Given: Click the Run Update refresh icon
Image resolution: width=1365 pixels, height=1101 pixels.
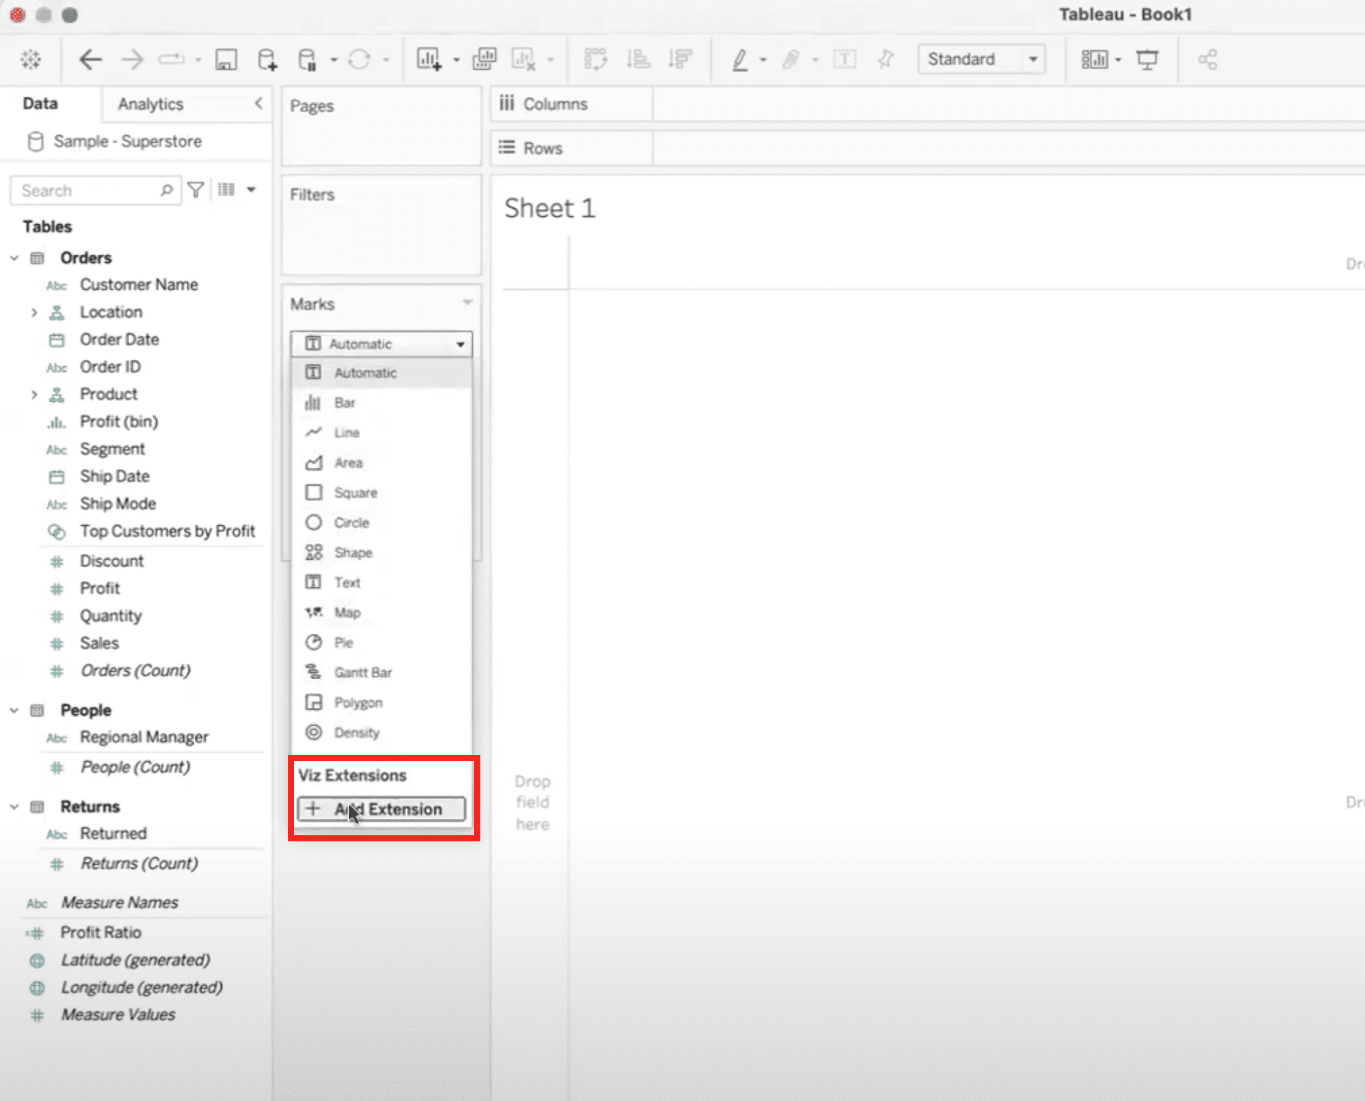Looking at the screenshot, I should [359, 59].
